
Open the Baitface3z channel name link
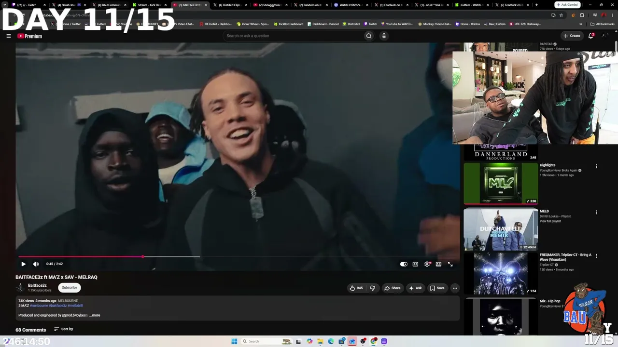click(x=37, y=286)
